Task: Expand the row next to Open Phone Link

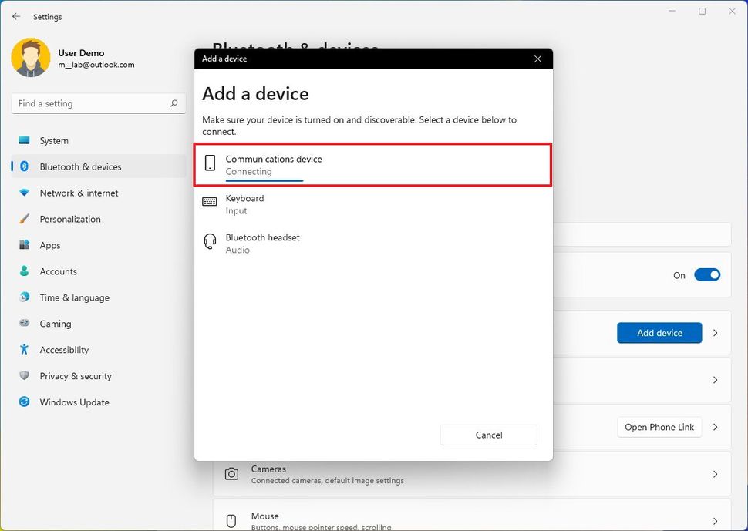Action: click(715, 427)
